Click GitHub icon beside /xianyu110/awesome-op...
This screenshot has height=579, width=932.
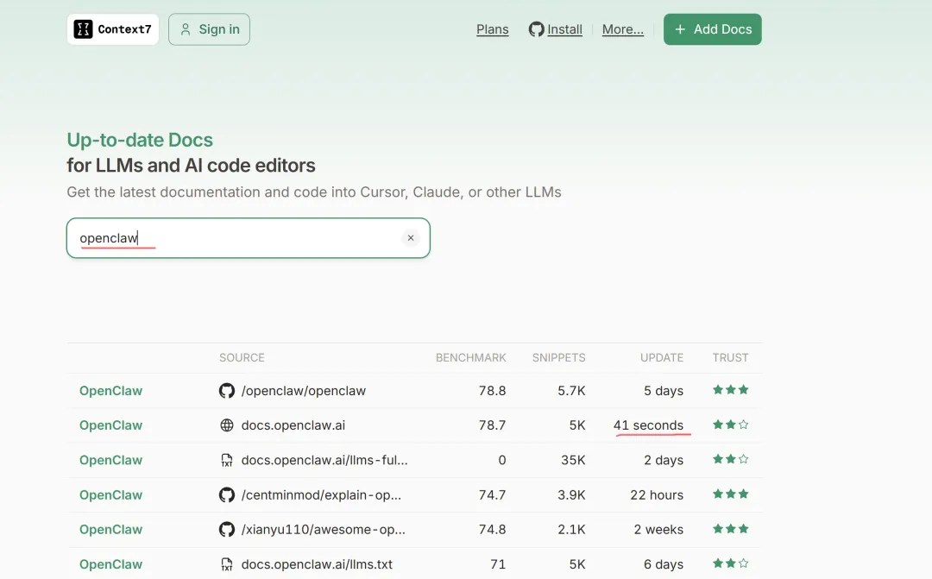pyautogui.click(x=226, y=529)
